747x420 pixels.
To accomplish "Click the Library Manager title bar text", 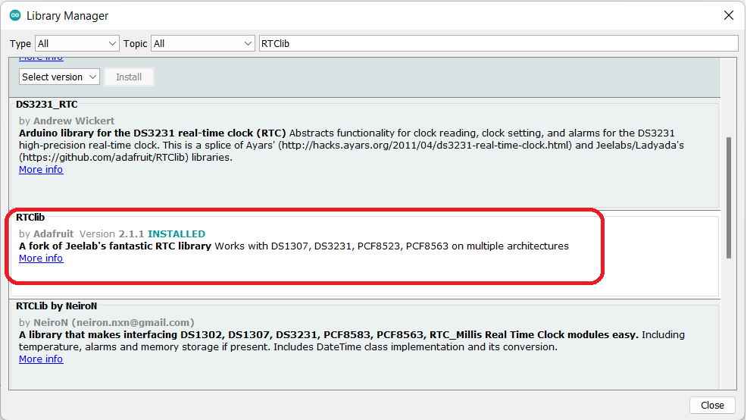I will click(67, 16).
